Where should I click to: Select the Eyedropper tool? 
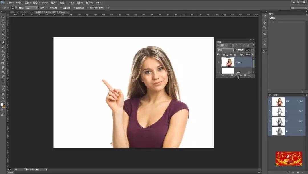click(x=3, y=38)
